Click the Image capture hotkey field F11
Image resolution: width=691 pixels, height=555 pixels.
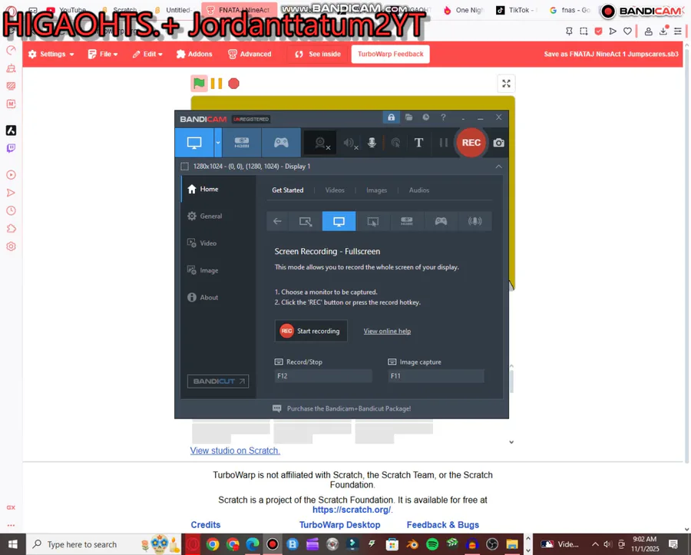pos(436,376)
